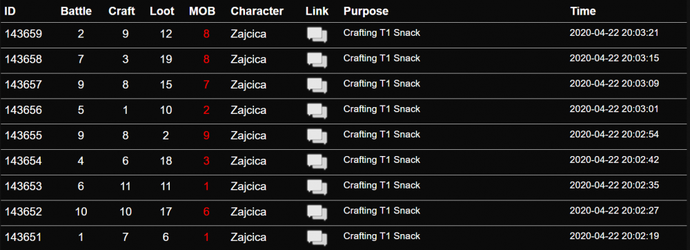Click red MOB value 9 in row 143655
Image resolution: width=690 pixels, height=250 pixels.
[206, 135]
